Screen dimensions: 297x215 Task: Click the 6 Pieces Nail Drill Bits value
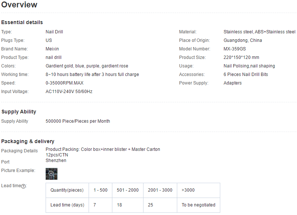(x=246, y=75)
